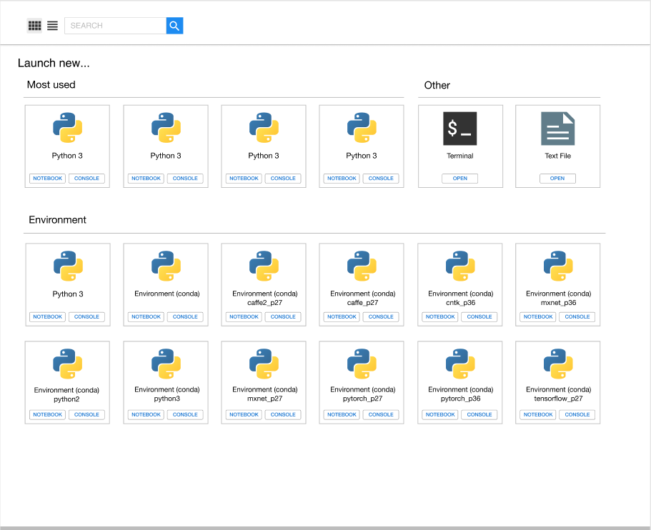Click the Python logo on mxnet_p36 card

558,266
